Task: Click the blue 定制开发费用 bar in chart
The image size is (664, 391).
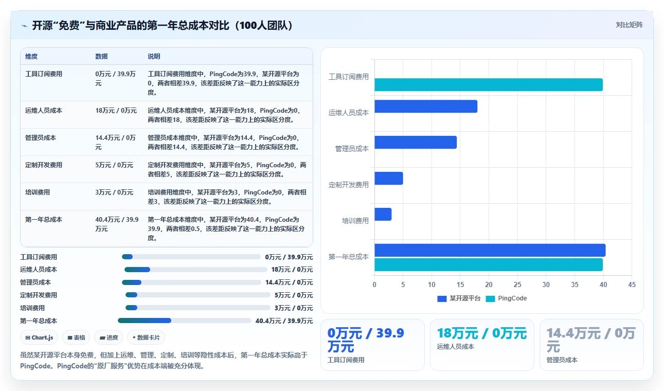Action: [x=389, y=179]
